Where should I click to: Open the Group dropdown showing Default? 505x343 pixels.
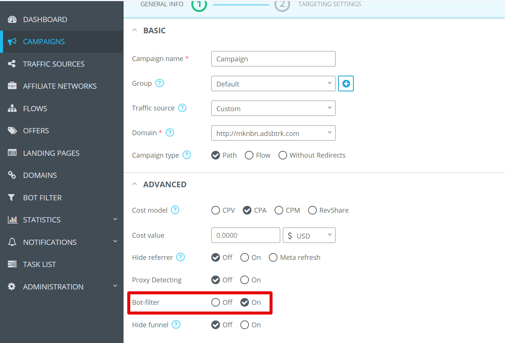point(273,84)
